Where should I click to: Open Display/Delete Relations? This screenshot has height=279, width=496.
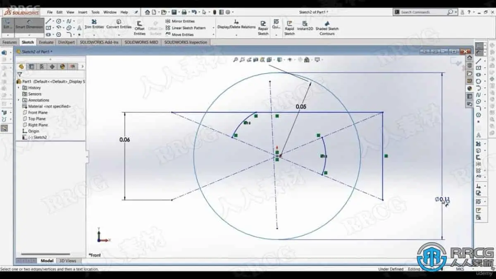click(x=236, y=24)
